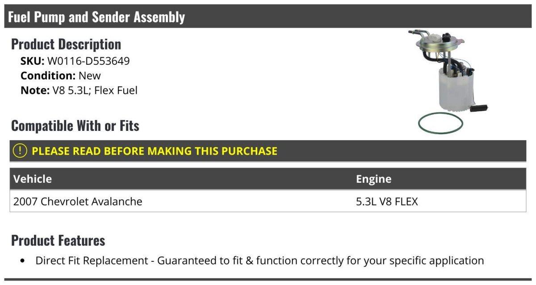Expand the PLEASE READ BEFORE MAKING THIS PURCHASE banner
Image resolution: width=536 pixels, height=285 pixels.
click(268, 151)
